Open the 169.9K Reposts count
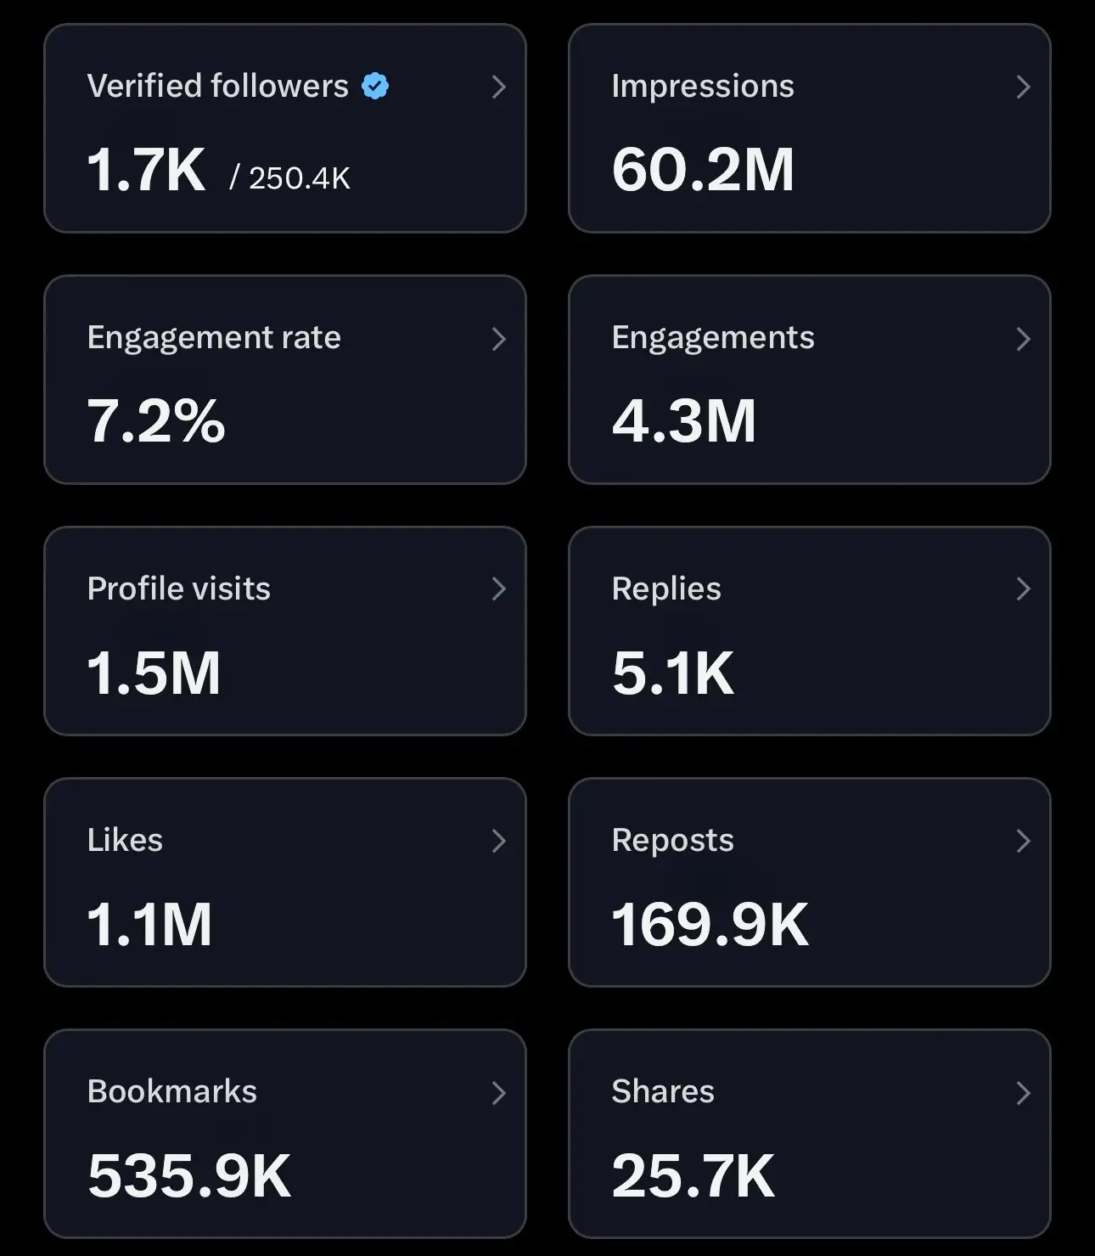This screenshot has height=1256, width=1095. point(710,924)
